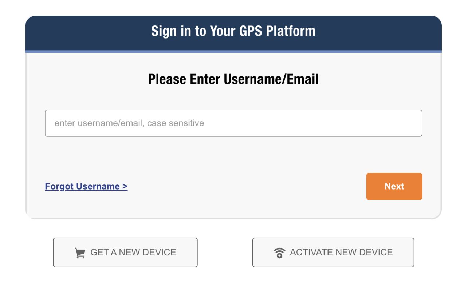
Task: Click the right end of the username text box
Action: (412, 123)
